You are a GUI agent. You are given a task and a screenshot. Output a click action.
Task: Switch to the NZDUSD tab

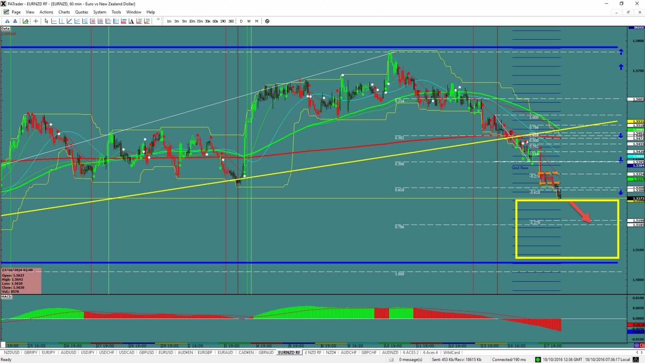(x=12, y=352)
